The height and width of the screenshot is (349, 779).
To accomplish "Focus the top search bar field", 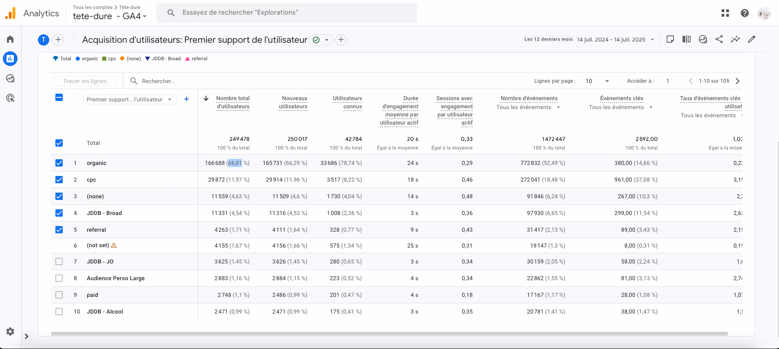I will [287, 13].
